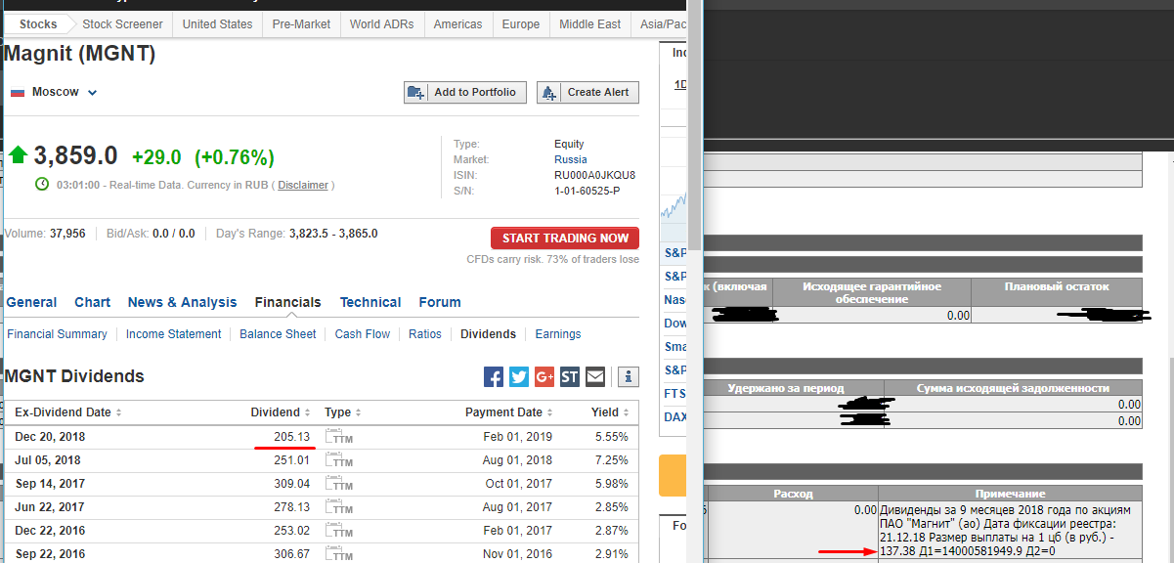The image size is (1174, 563).
Task: Open Financial Summary sub-link
Action: click(57, 334)
